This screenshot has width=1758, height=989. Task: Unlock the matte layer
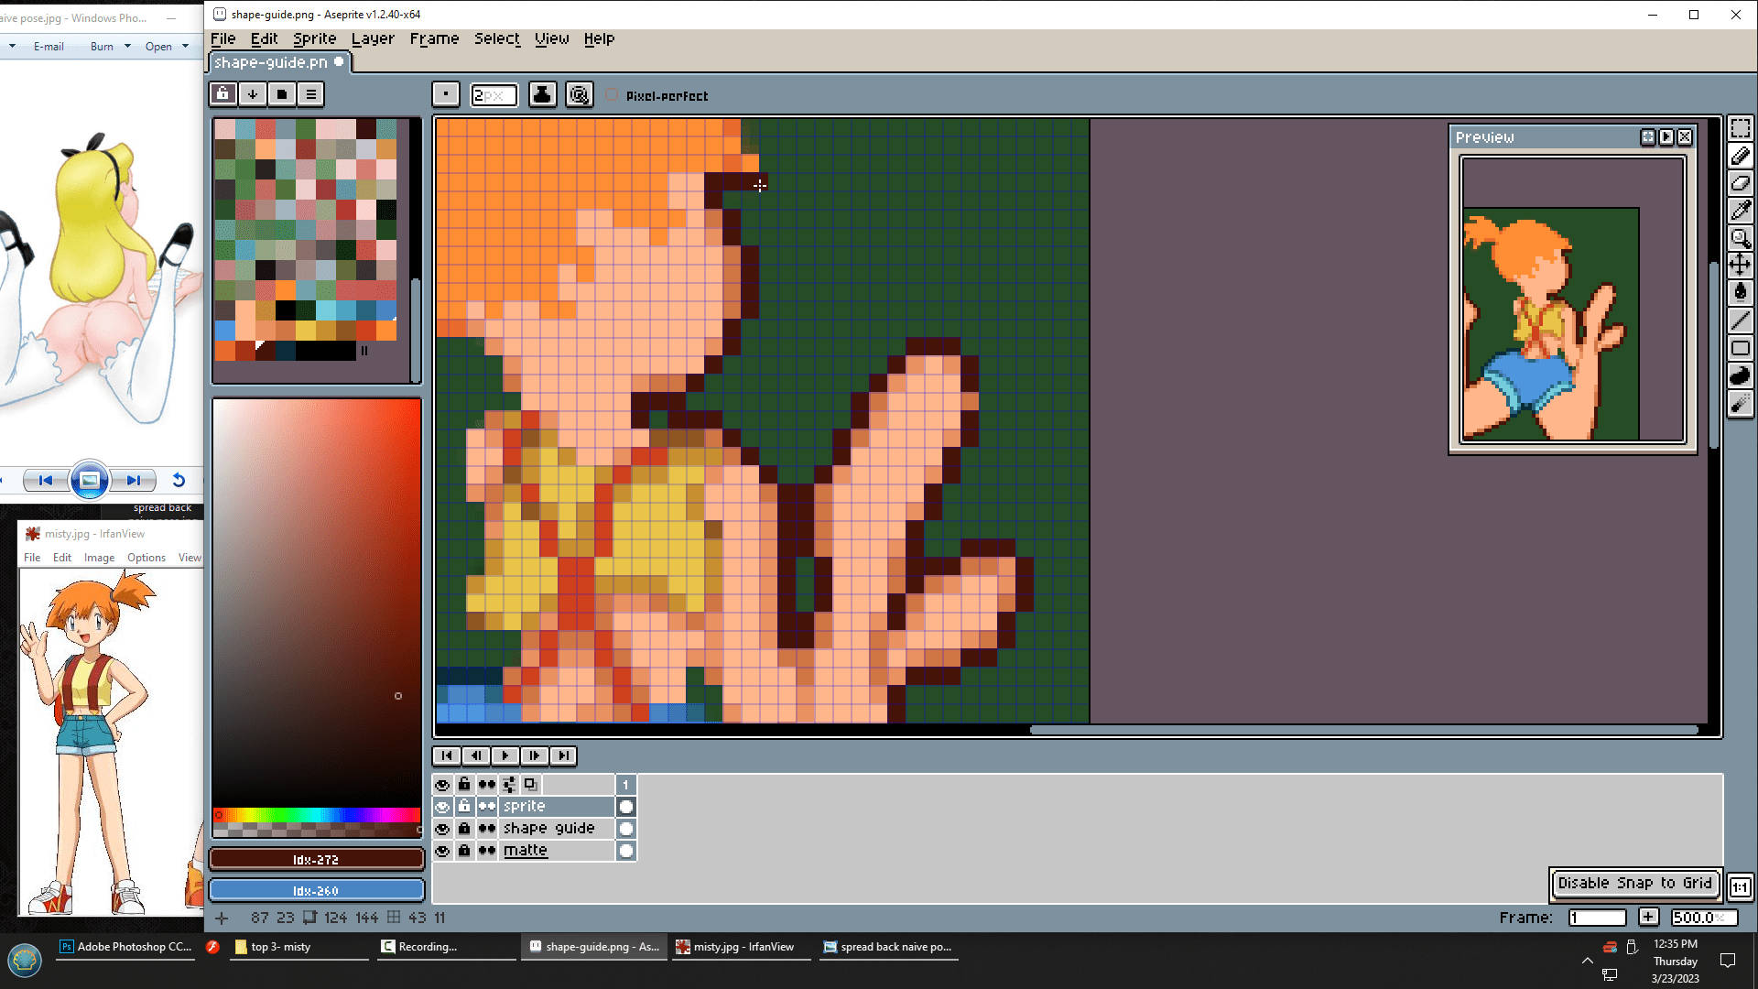(x=464, y=850)
